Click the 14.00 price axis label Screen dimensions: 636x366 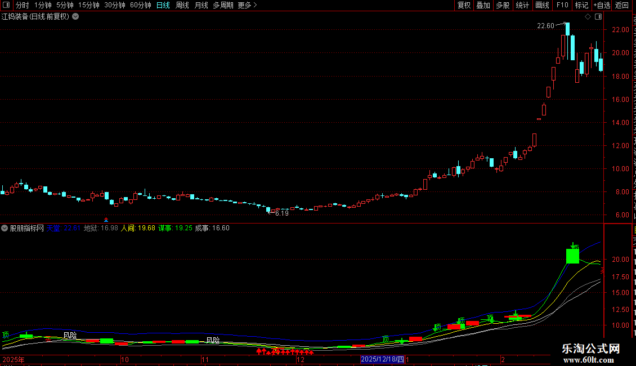point(621,123)
